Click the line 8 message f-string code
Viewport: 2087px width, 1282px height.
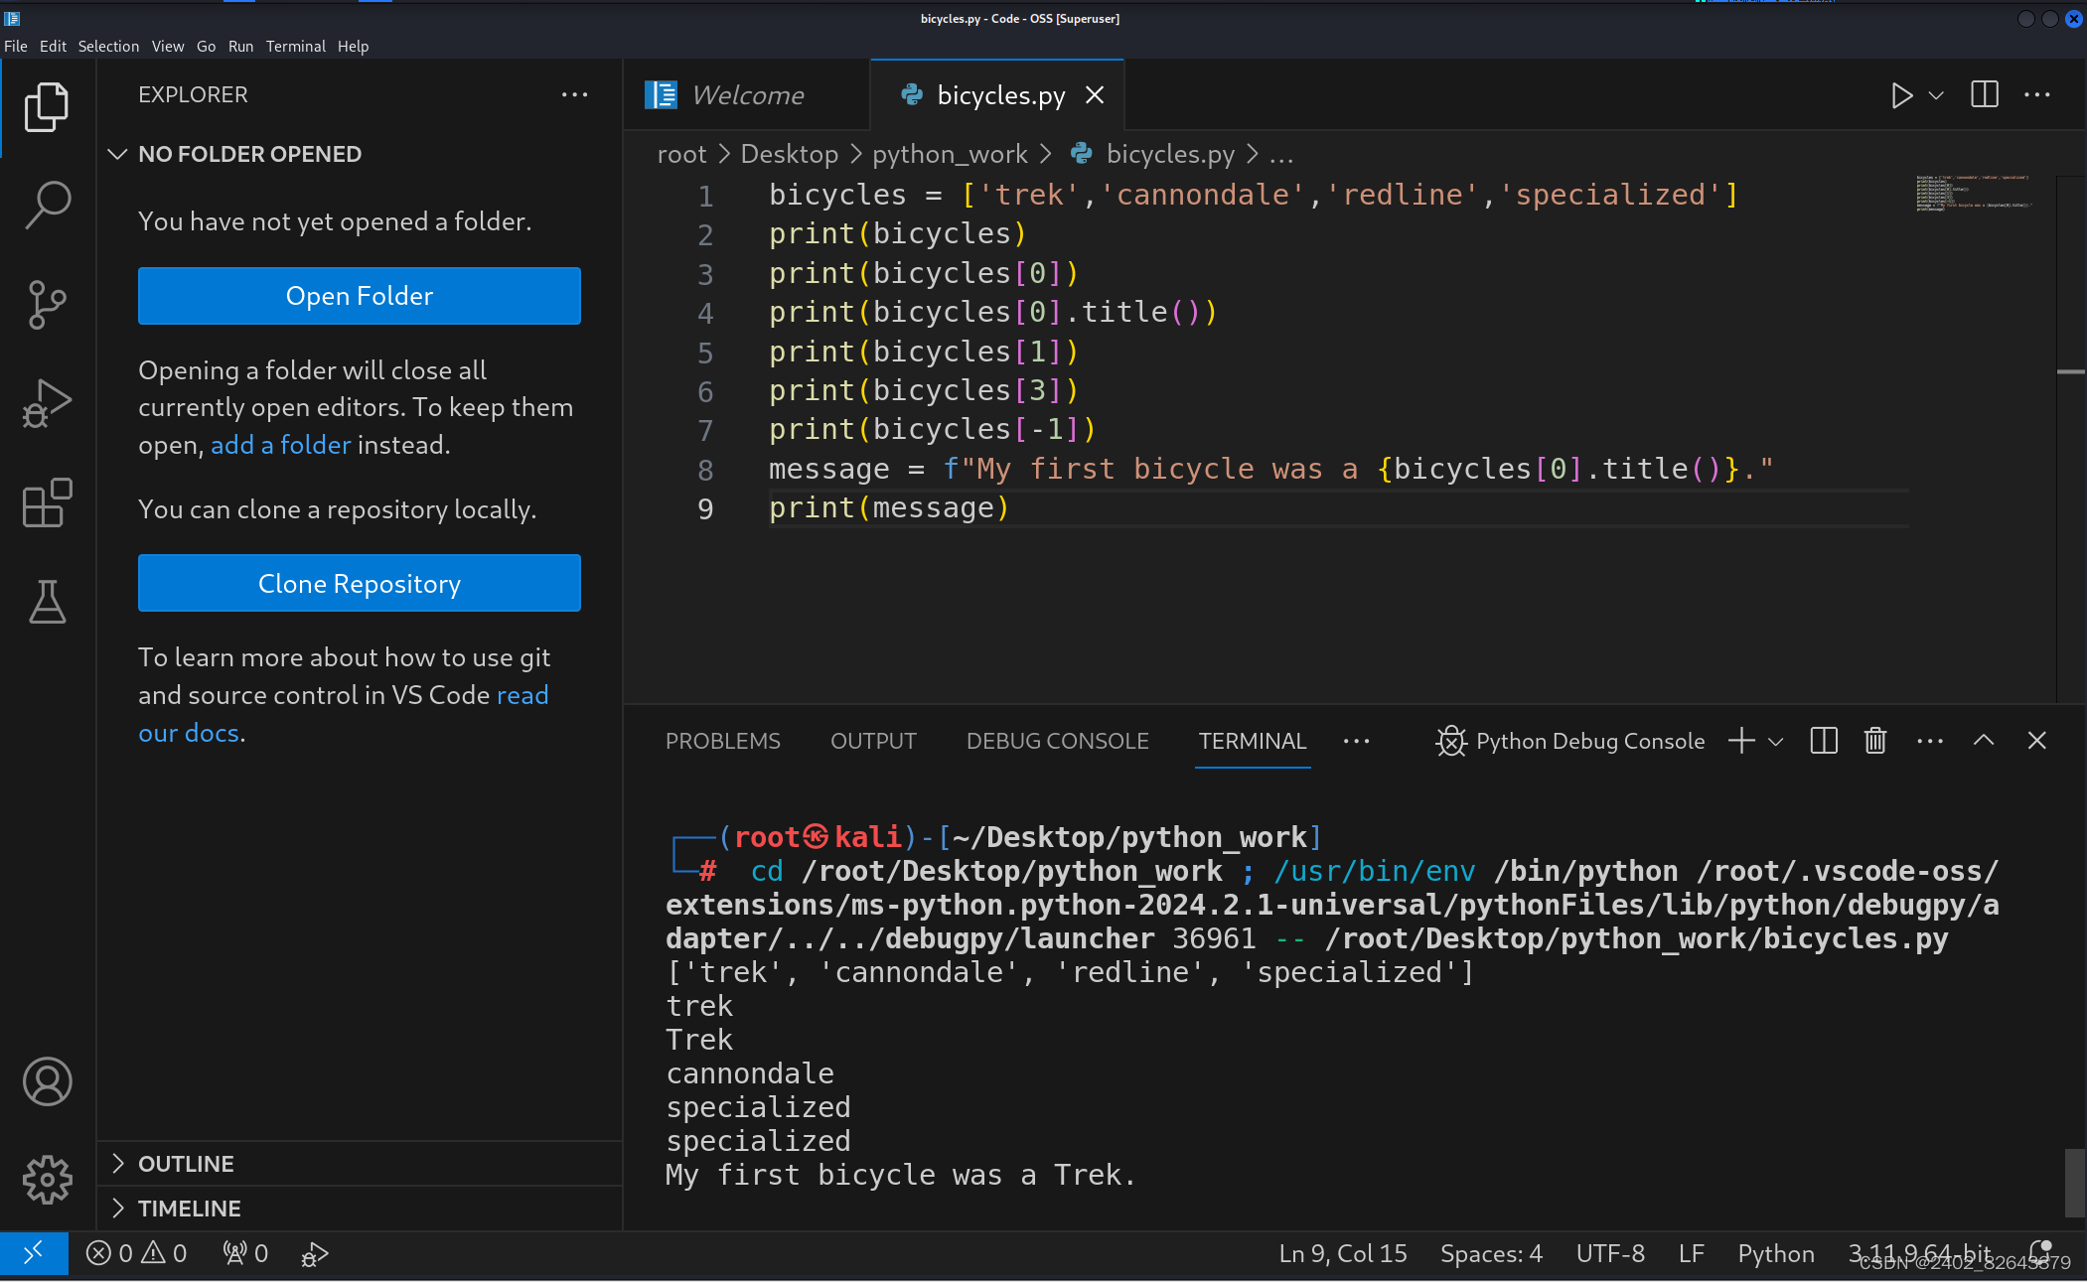[x=1270, y=469]
